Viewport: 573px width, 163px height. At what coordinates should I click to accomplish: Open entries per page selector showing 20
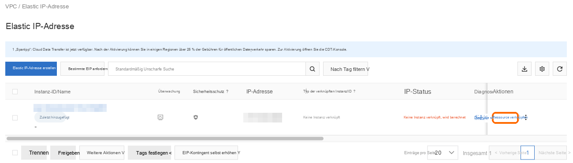[x=443, y=152]
